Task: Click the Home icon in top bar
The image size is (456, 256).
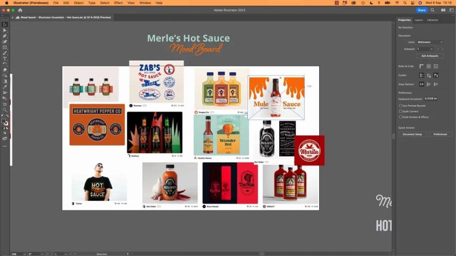Action: tap(20, 10)
